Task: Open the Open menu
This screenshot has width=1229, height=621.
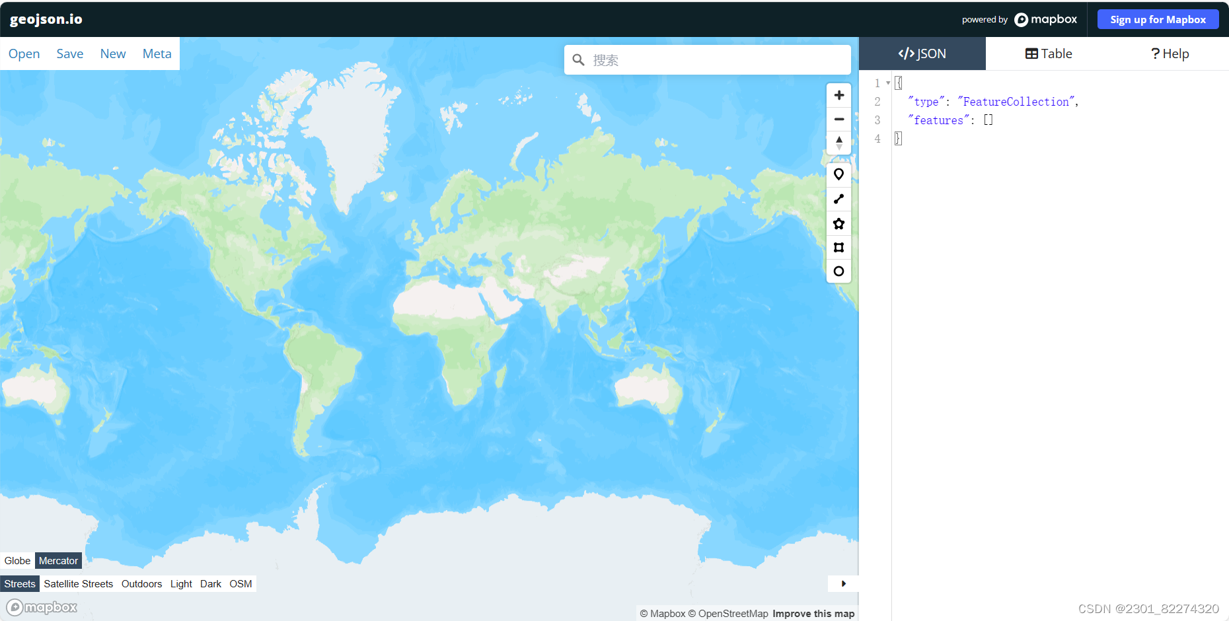Action: click(x=23, y=54)
